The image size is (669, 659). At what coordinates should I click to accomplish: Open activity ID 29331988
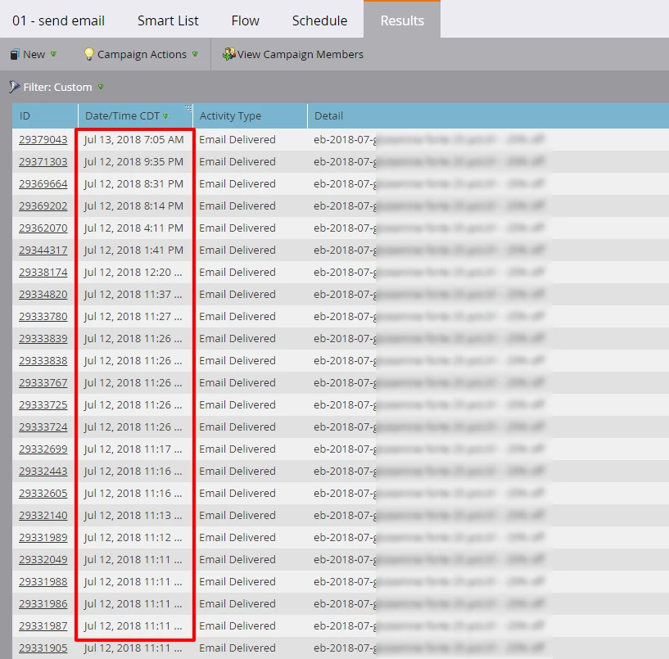[x=43, y=582]
